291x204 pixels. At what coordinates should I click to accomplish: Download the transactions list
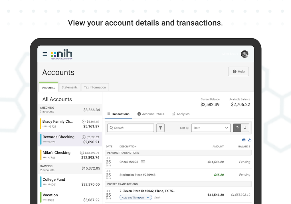pos(250,140)
